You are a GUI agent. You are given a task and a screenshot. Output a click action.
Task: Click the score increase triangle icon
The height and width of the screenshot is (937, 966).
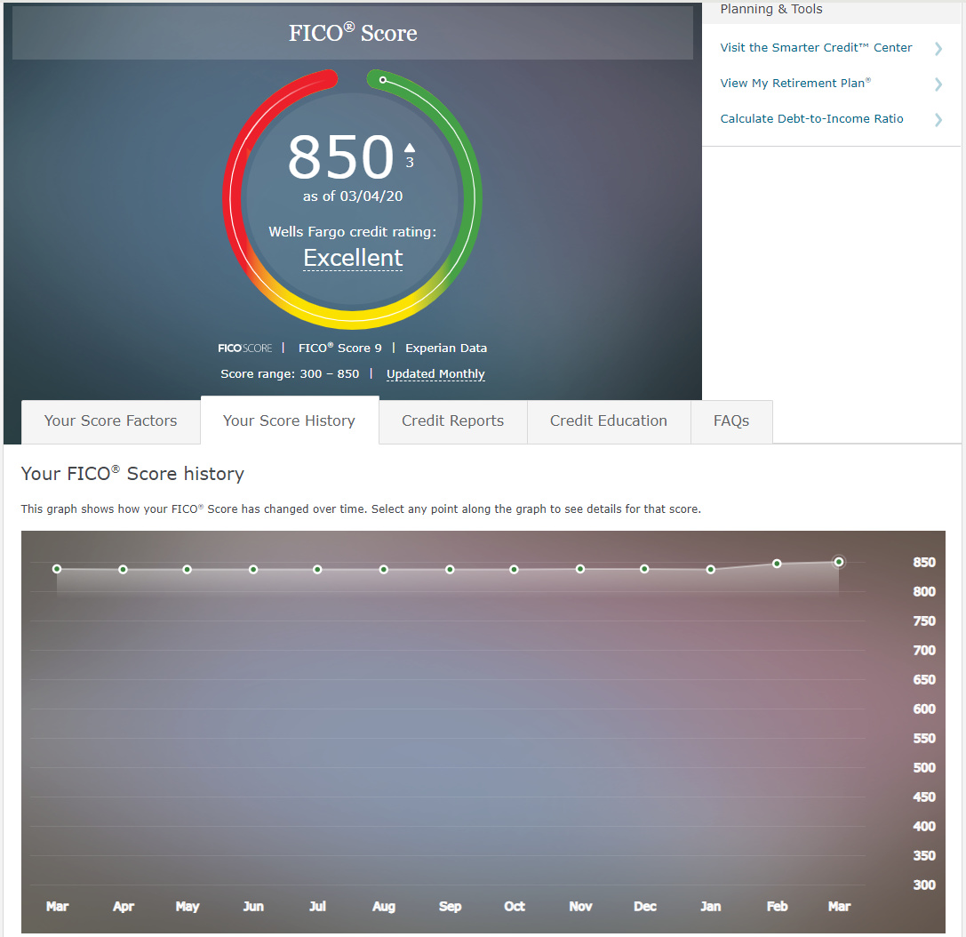pyautogui.click(x=410, y=148)
